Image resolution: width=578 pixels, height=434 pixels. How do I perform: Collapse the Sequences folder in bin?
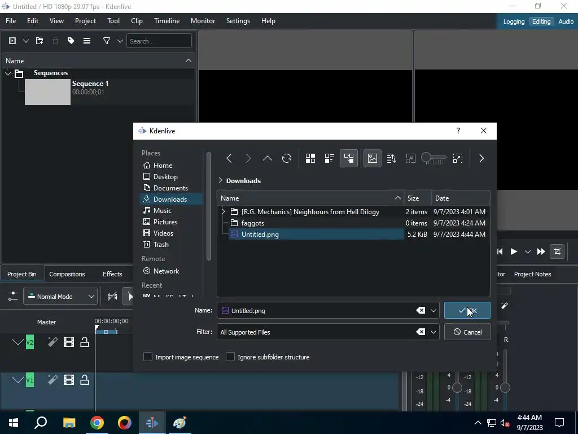point(8,73)
